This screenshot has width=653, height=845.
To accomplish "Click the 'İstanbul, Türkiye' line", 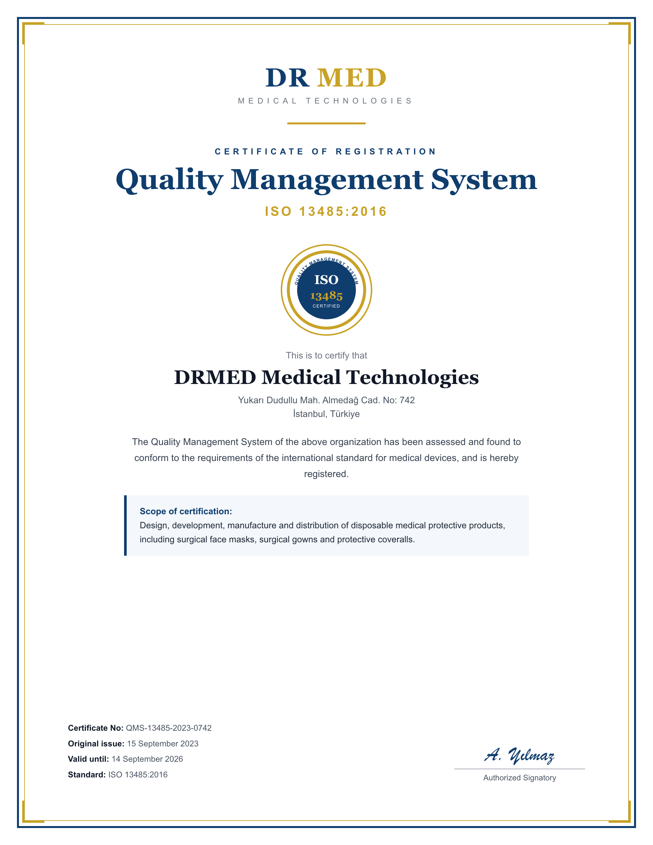I will click(326, 414).
